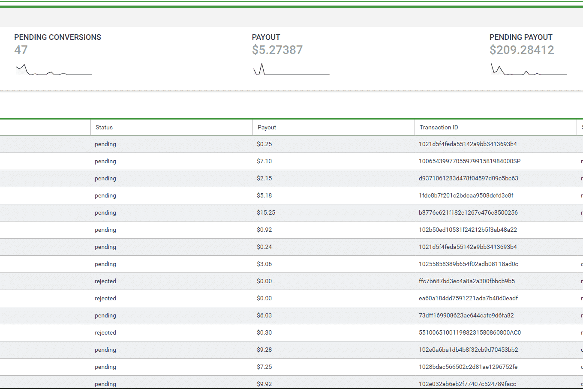
Task: Select transaction ID 5510065100119882315808608​00AC0
Action: click(x=470, y=332)
